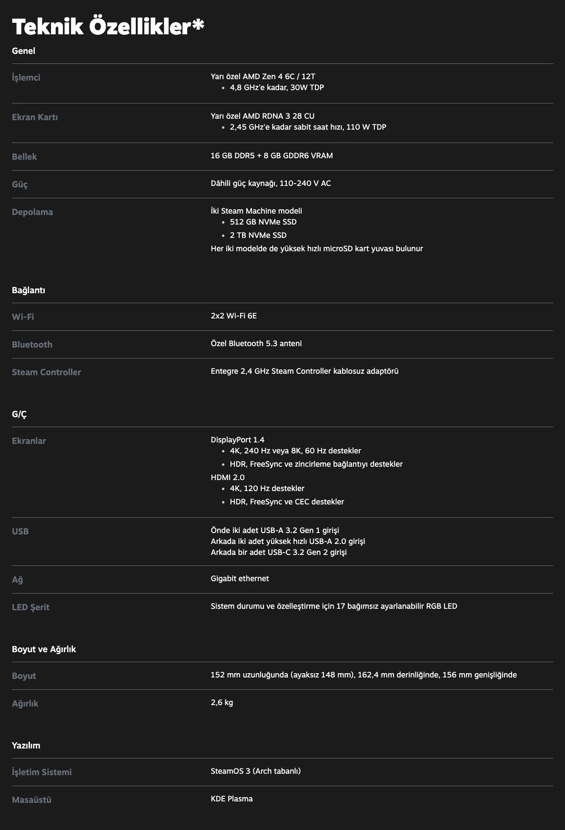Viewport: 565px width, 830px height.
Task: Select the USB row label
Action: click(x=20, y=532)
